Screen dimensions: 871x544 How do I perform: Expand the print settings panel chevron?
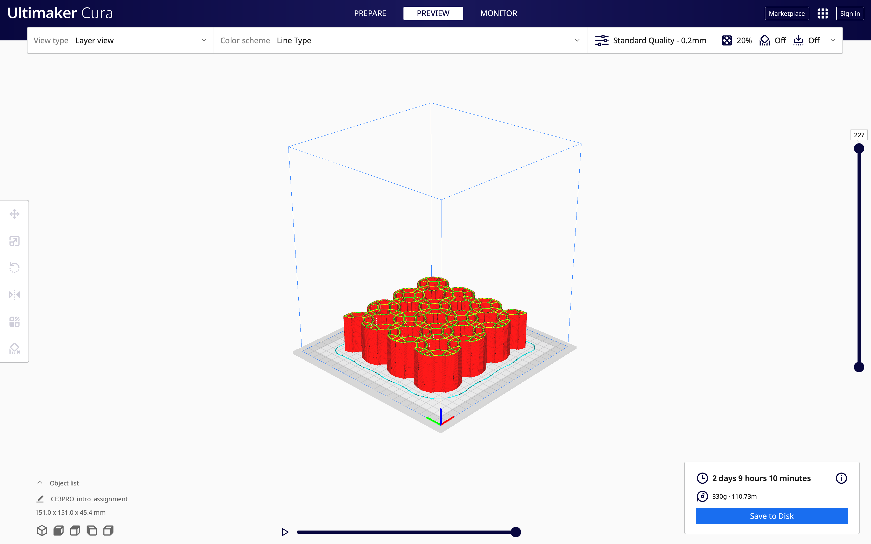(x=833, y=40)
